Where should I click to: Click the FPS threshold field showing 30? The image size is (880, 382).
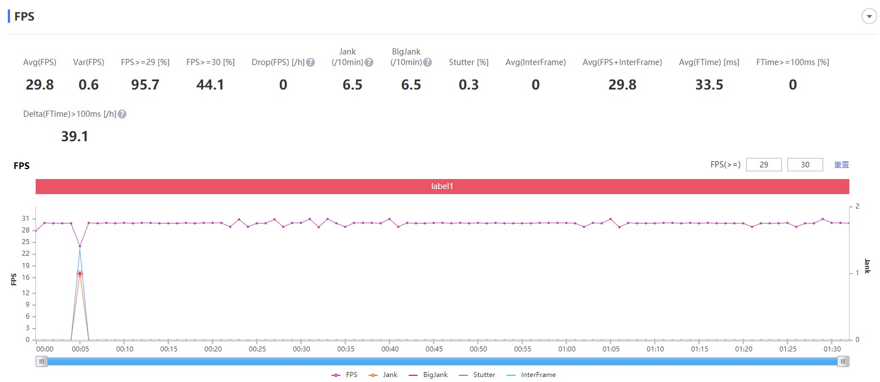[805, 165]
